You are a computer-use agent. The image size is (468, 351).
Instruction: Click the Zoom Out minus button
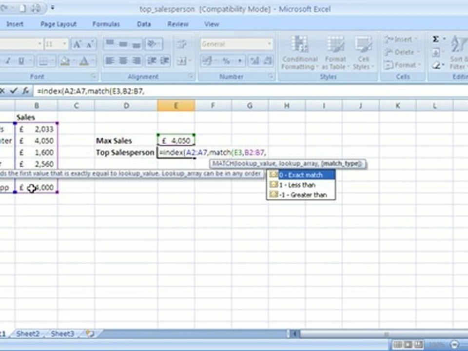454,345
